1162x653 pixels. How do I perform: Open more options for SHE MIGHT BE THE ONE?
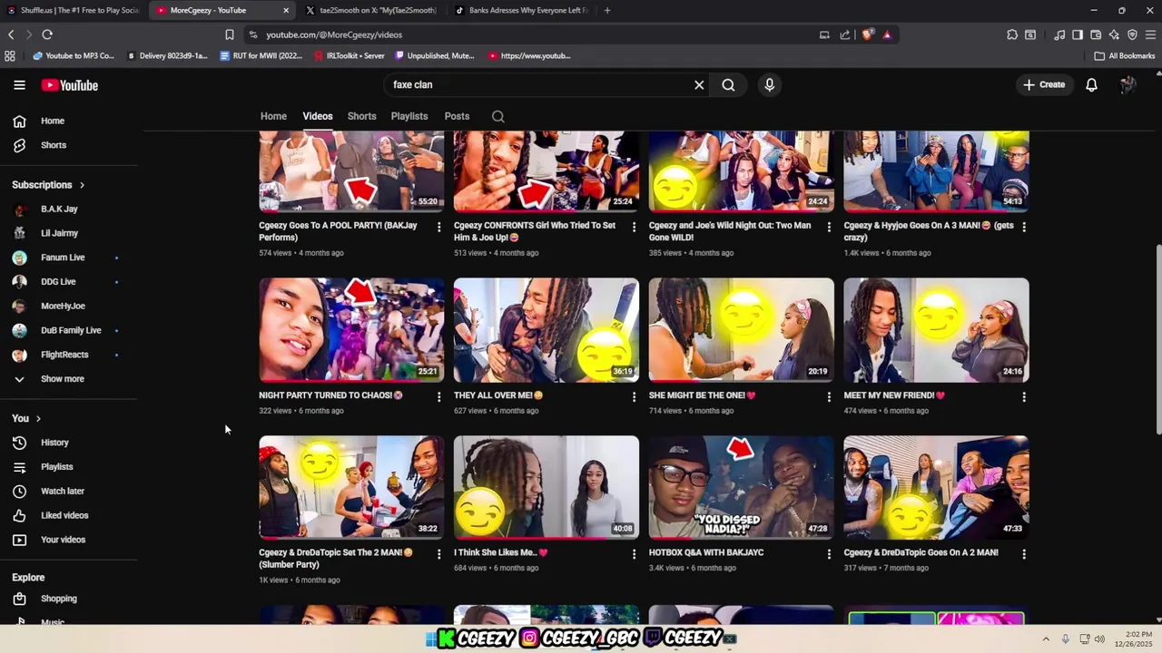(829, 396)
